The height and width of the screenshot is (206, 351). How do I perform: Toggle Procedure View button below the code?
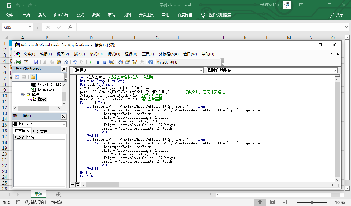(73, 185)
